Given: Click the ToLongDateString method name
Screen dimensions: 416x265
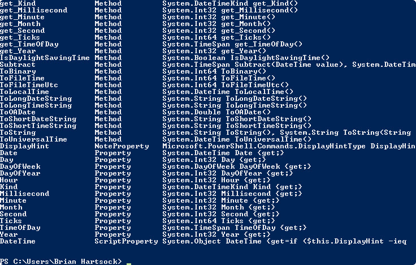Looking at the screenshot, I should (36, 99).
